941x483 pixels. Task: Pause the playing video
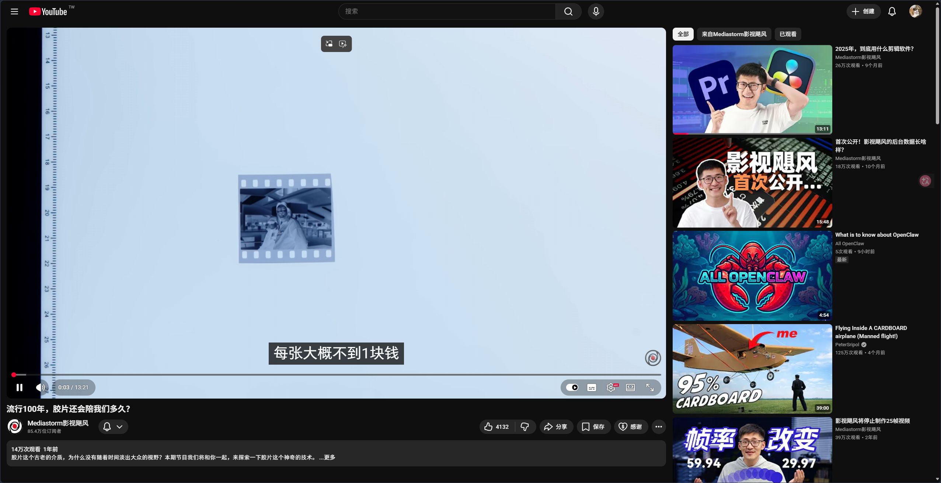coord(20,388)
